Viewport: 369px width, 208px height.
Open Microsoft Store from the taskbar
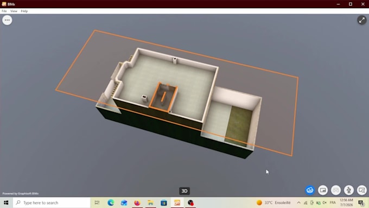[164, 203]
